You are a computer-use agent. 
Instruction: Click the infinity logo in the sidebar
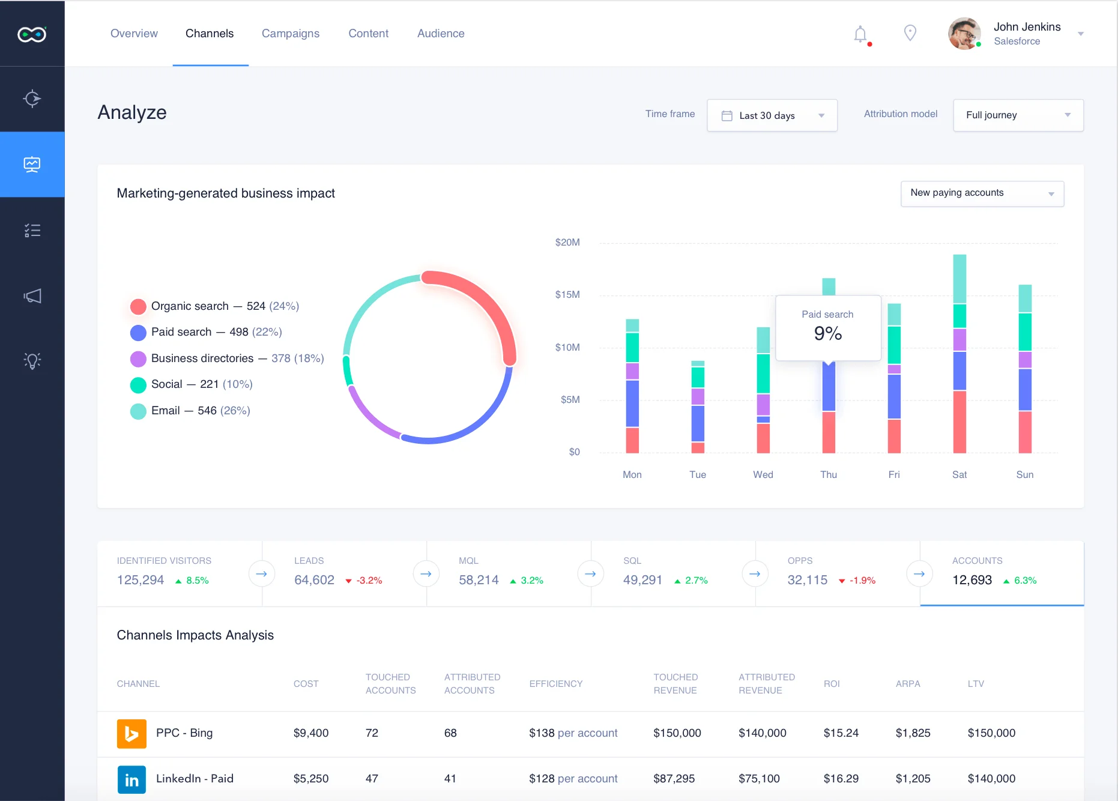click(32, 34)
